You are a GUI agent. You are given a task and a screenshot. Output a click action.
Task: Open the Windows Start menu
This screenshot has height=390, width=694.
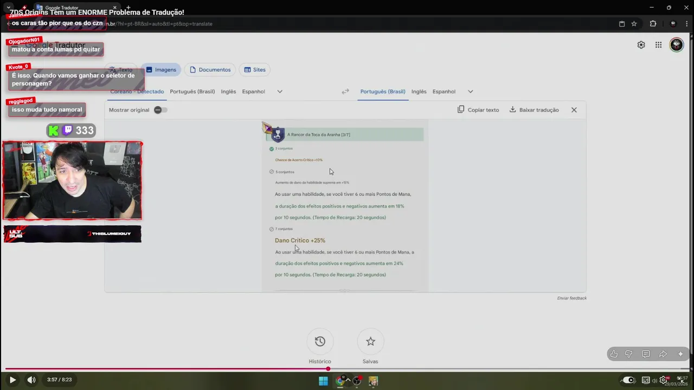pos(323,381)
